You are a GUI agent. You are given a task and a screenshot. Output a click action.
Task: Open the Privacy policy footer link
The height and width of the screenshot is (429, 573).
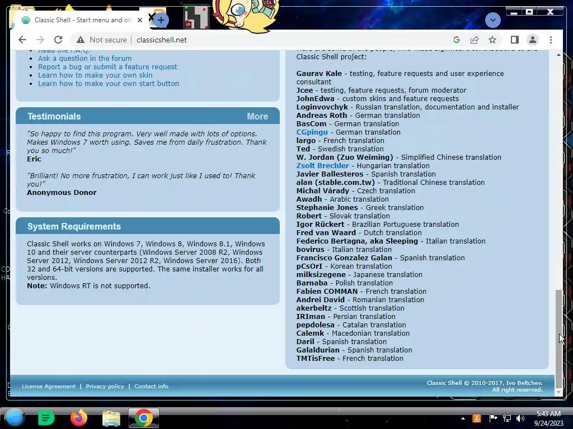click(x=105, y=387)
